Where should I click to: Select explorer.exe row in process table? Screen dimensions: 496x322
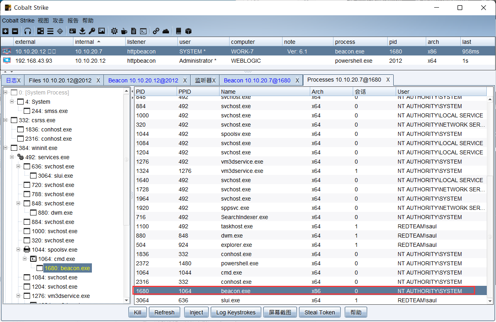310,245
